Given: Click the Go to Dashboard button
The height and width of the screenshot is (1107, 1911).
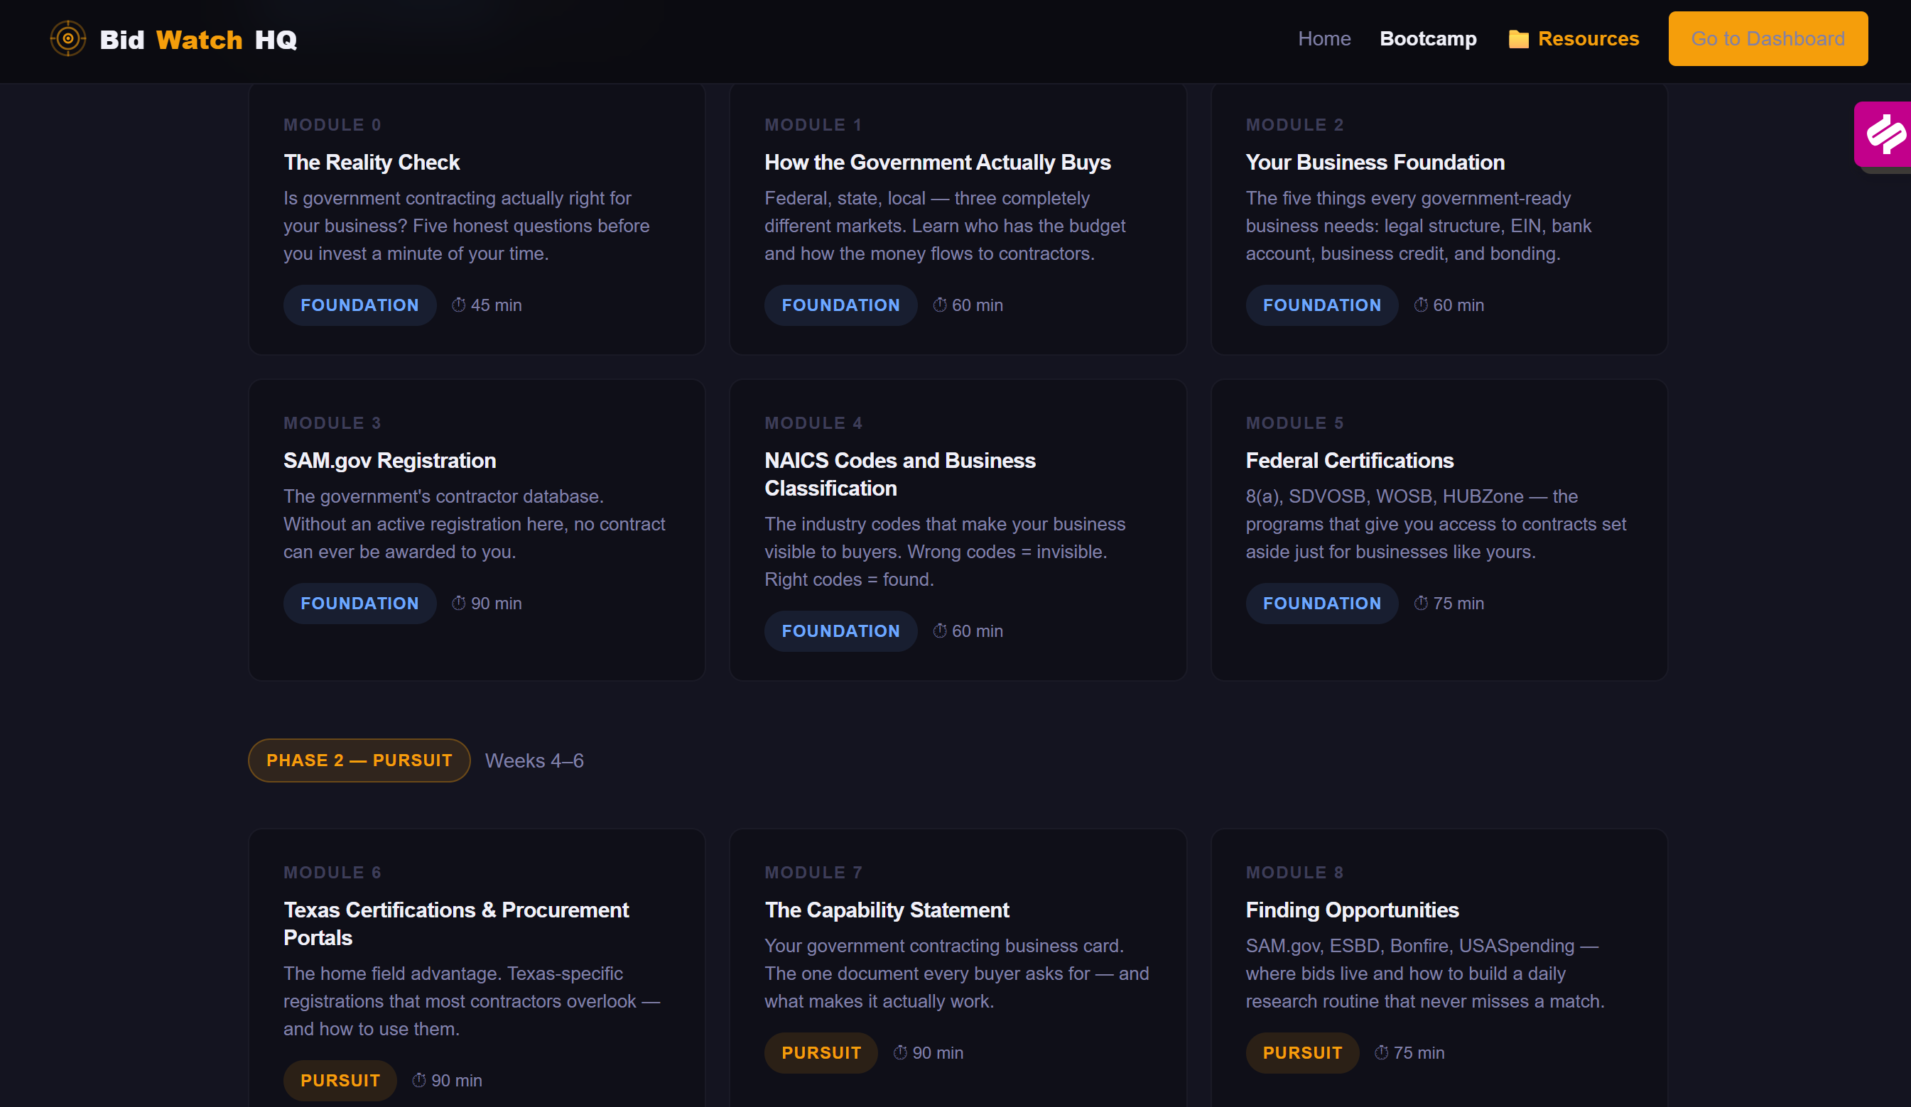Looking at the screenshot, I should [x=1767, y=38].
